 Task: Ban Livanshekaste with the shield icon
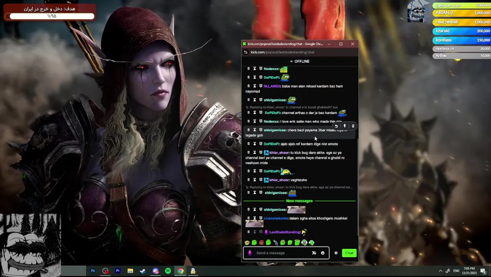[261, 218]
